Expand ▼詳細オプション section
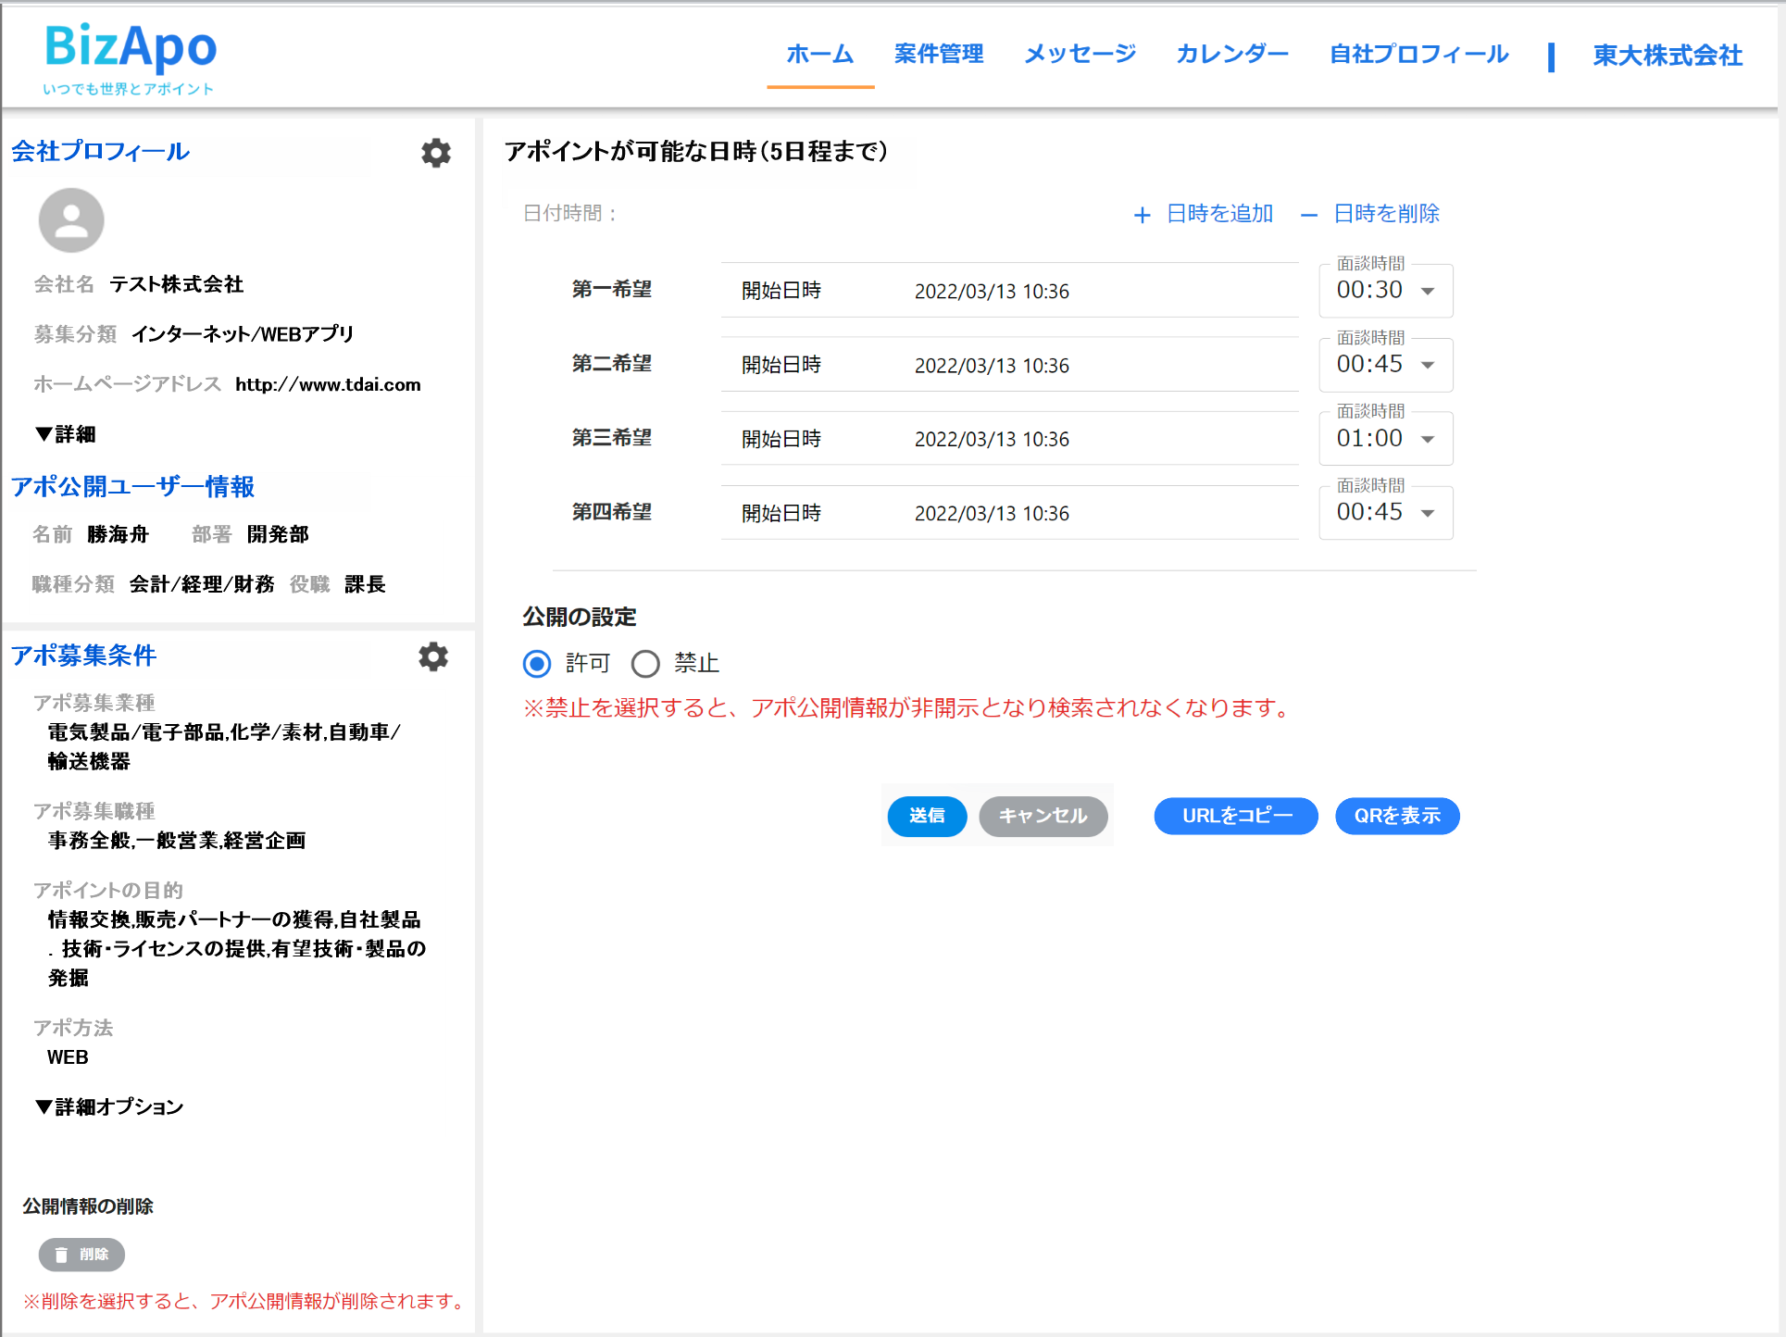Screen dimensions: 1786x1337 tap(109, 1106)
